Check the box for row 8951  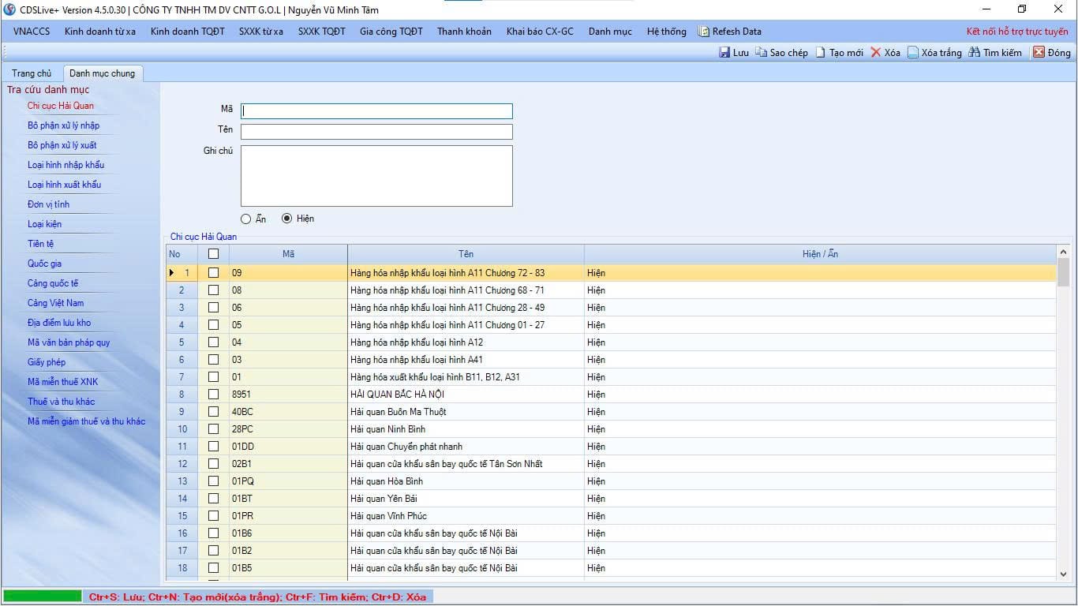point(213,395)
